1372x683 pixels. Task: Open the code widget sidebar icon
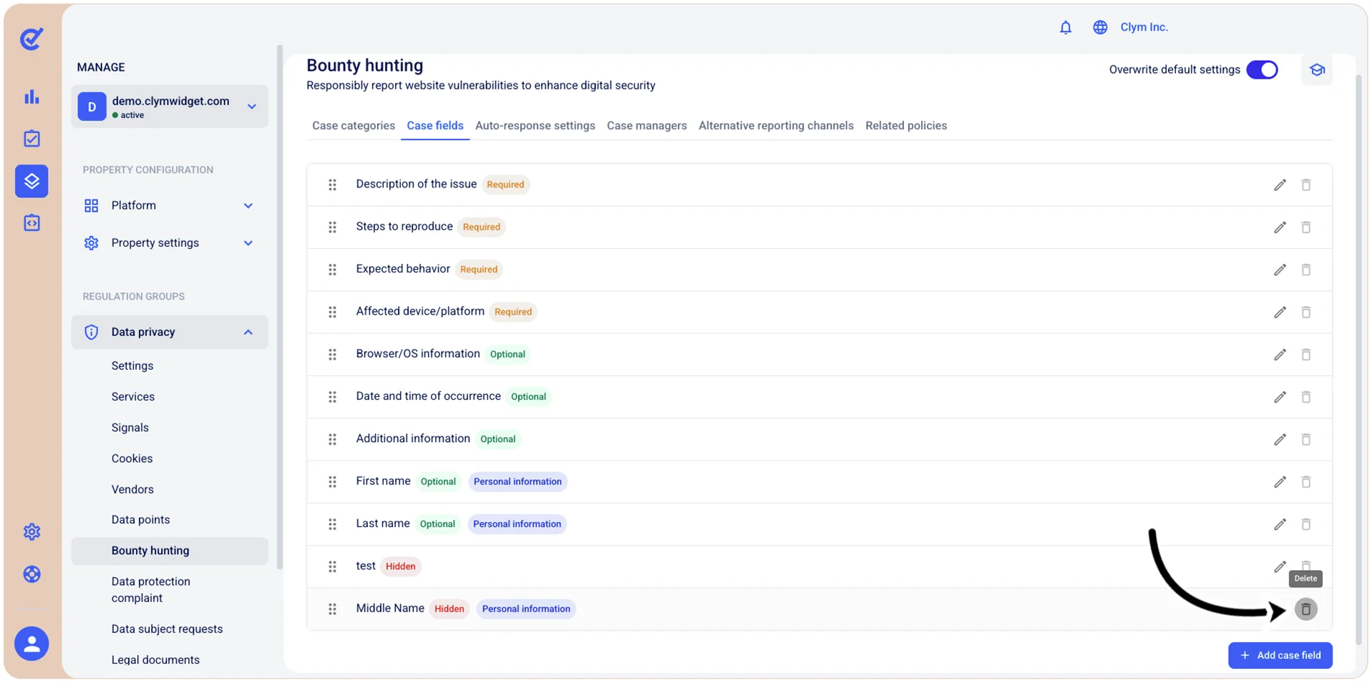point(31,223)
